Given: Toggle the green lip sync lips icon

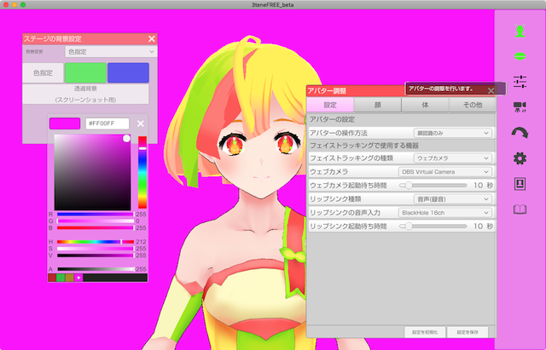Looking at the screenshot, I should click(x=520, y=56).
